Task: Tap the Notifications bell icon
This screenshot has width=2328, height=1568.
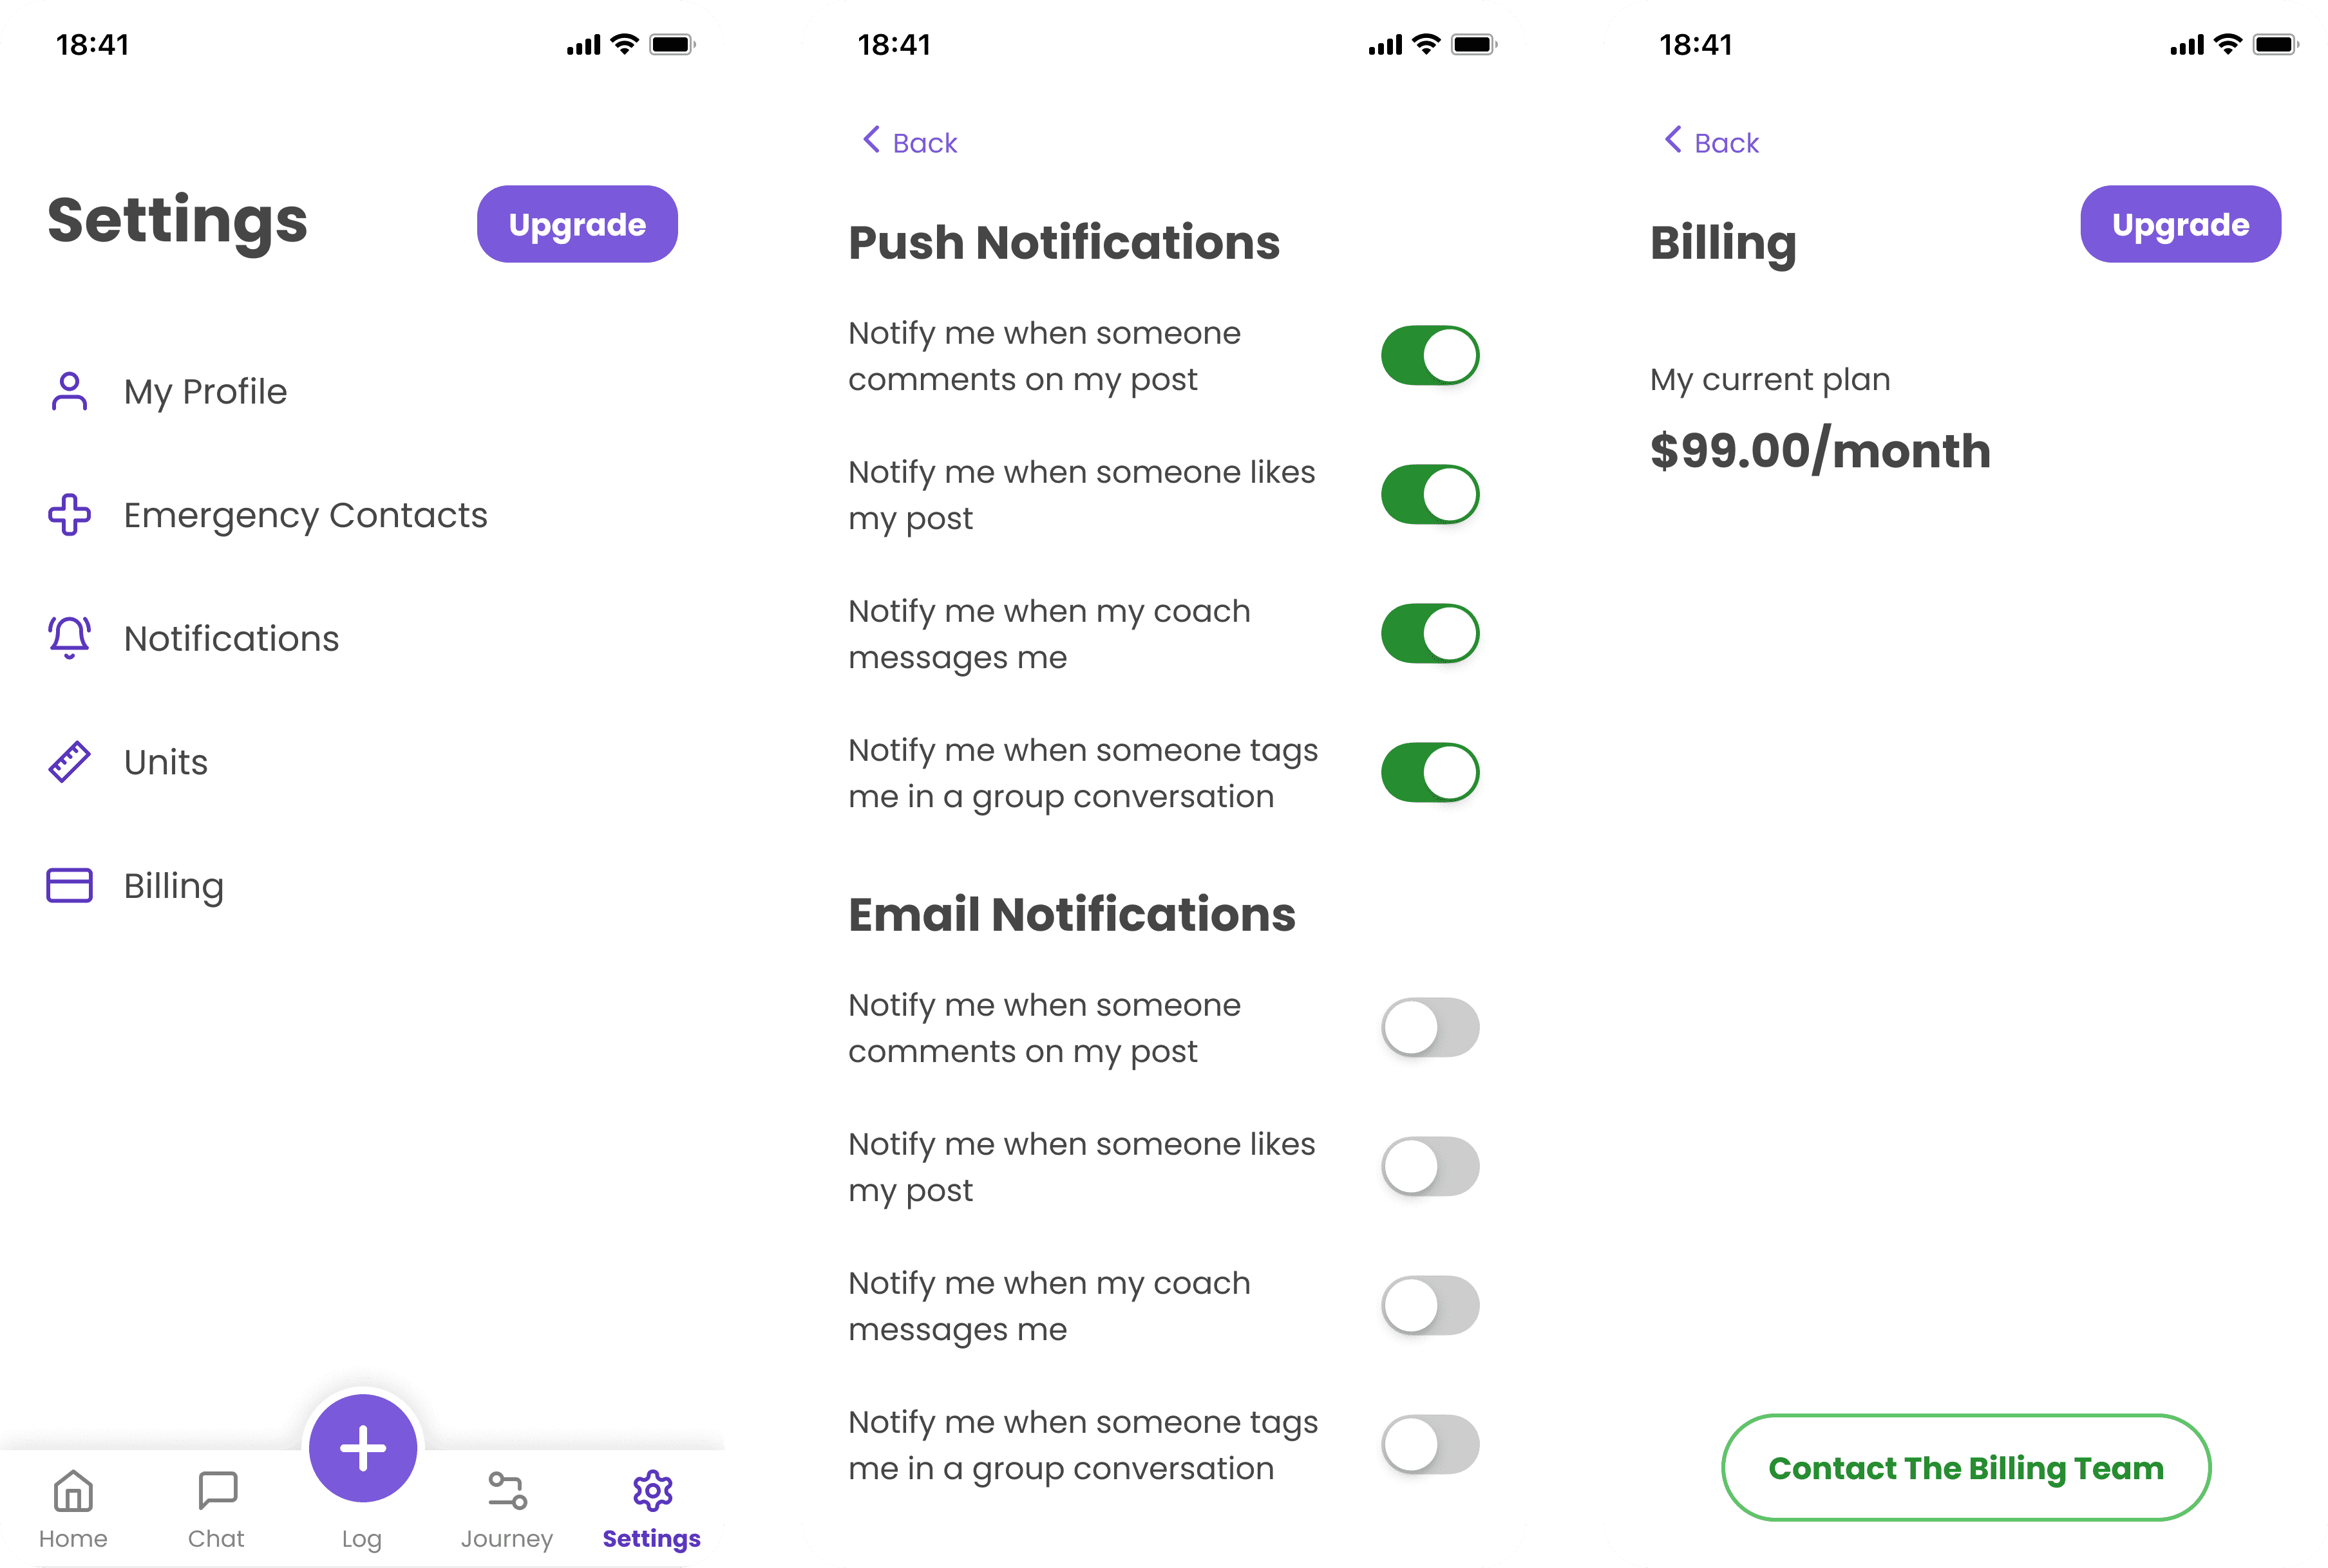Action: (70, 639)
